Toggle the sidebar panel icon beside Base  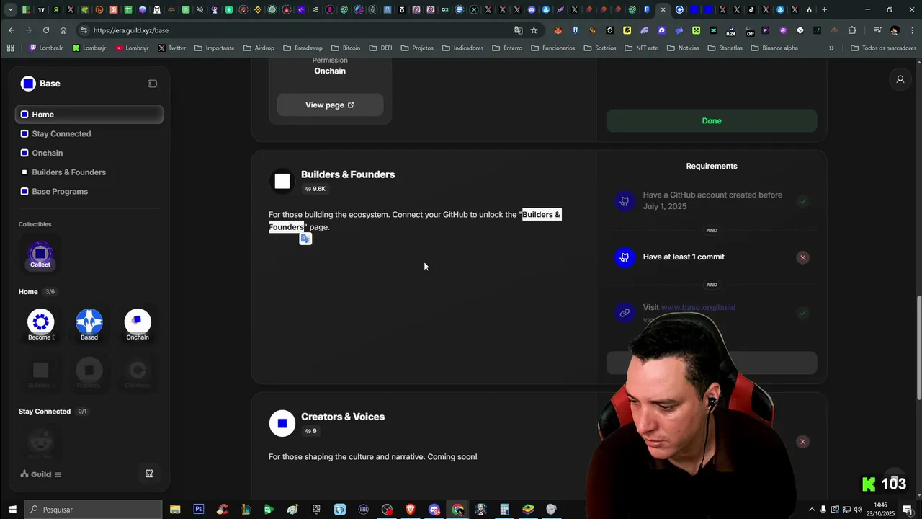(x=152, y=84)
